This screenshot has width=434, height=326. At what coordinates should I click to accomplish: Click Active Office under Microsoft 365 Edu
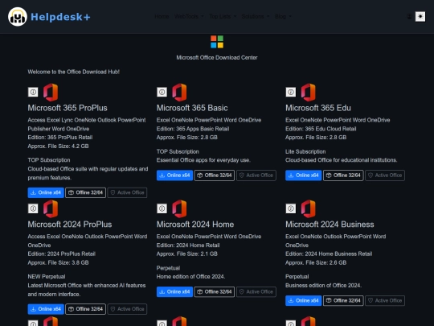click(385, 175)
